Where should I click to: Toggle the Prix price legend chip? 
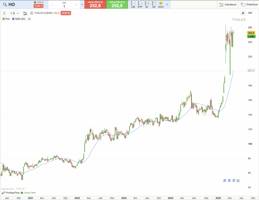point(6,19)
